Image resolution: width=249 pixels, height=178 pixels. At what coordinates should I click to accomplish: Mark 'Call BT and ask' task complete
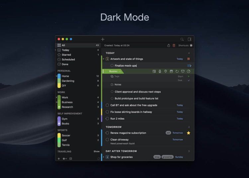[107, 105]
